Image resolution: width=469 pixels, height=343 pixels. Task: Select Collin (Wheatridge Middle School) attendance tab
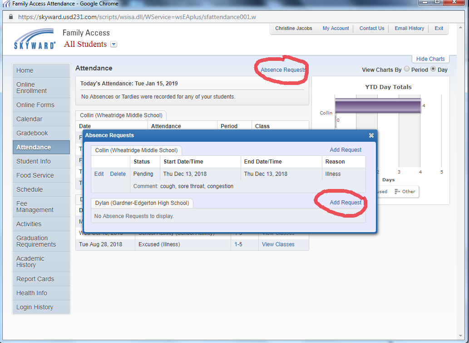[x=121, y=115]
